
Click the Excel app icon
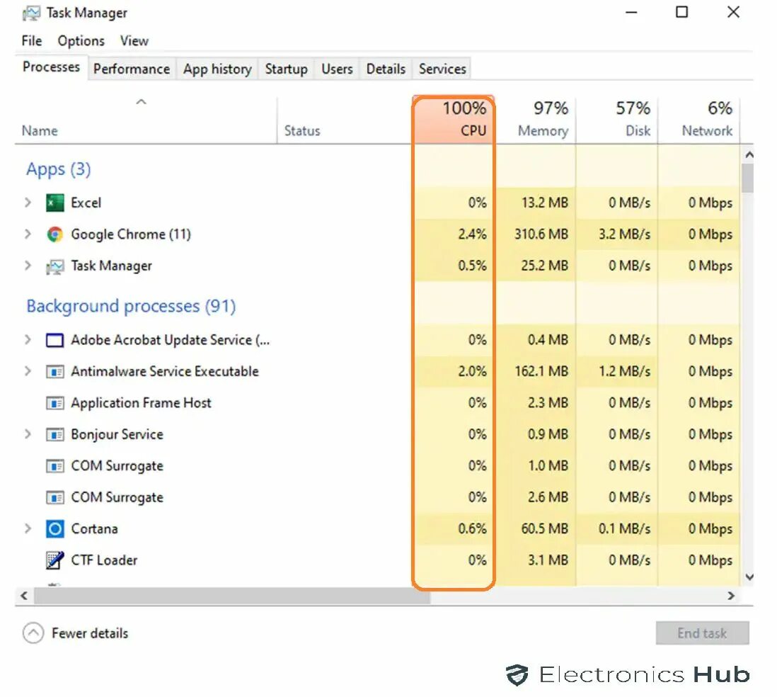[x=54, y=203]
